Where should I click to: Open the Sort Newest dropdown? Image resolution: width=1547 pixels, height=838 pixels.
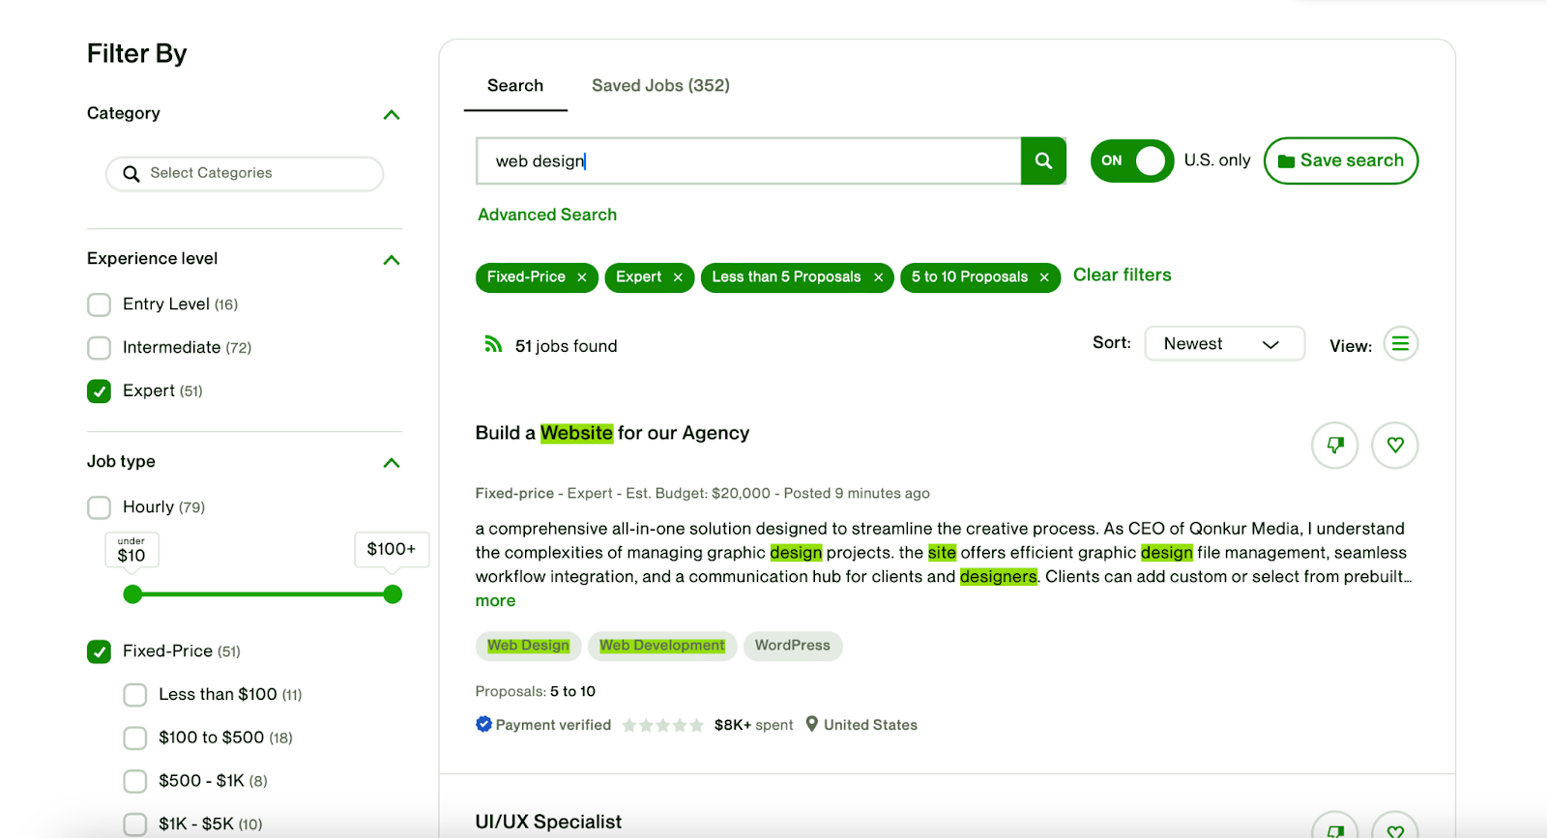[x=1224, y=344]
